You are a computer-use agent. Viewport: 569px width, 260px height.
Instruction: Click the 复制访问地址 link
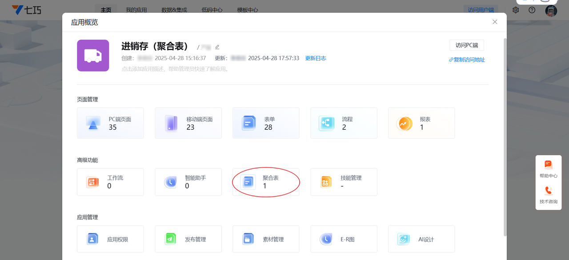[467, 60]
